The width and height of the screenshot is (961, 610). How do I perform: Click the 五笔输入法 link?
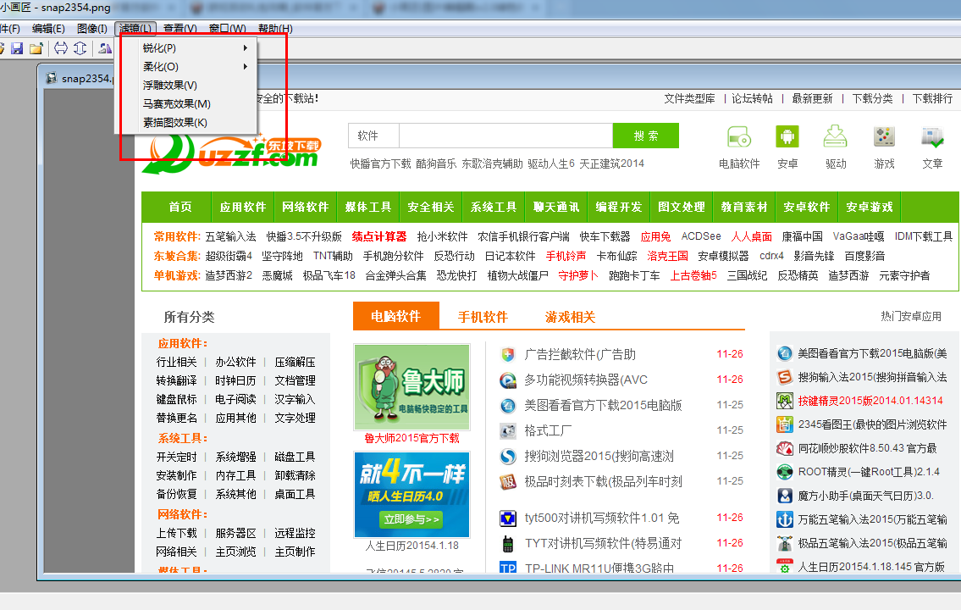[230, 236]
